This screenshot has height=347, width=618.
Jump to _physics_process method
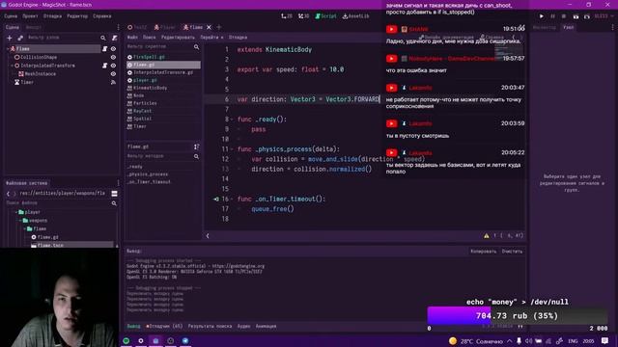pos(148,174)
